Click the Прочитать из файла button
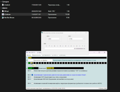 coord(40,60)
